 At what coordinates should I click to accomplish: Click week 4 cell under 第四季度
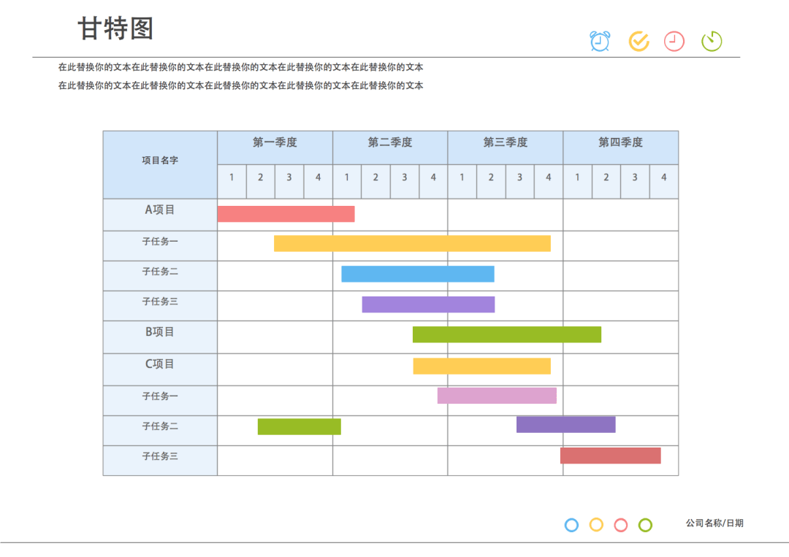coord(663,182)
